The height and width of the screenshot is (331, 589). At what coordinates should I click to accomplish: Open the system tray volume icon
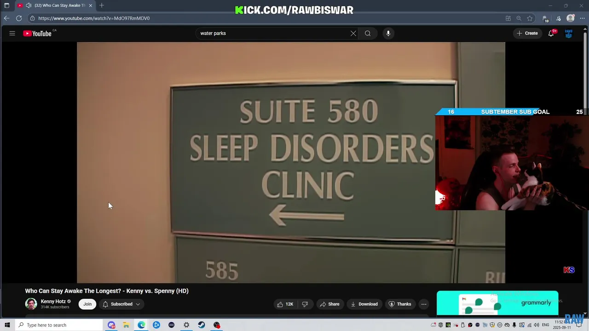pyautogui.click(x=536, y=325)
